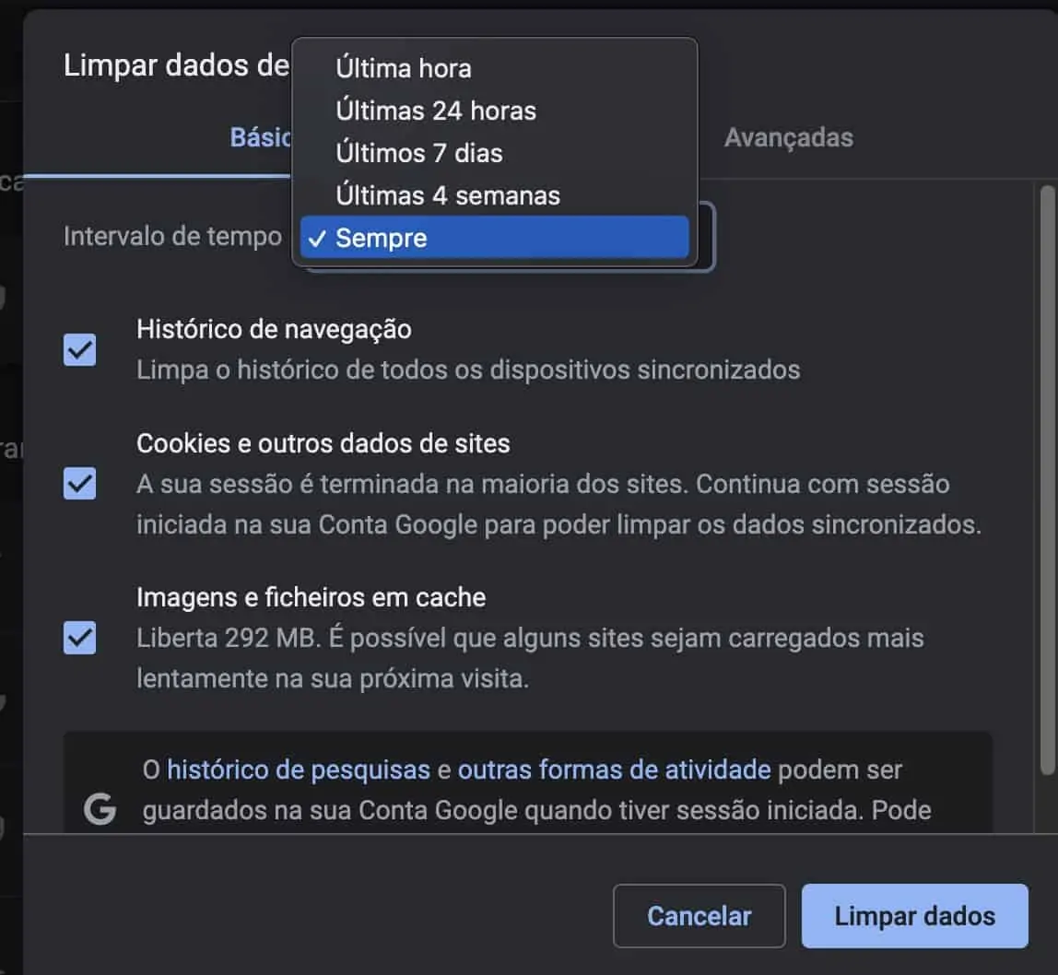The height and width of the screenshot is (975, 1058).
Task: Click the Histórico de navegação title text
Action: pos(274,330)
